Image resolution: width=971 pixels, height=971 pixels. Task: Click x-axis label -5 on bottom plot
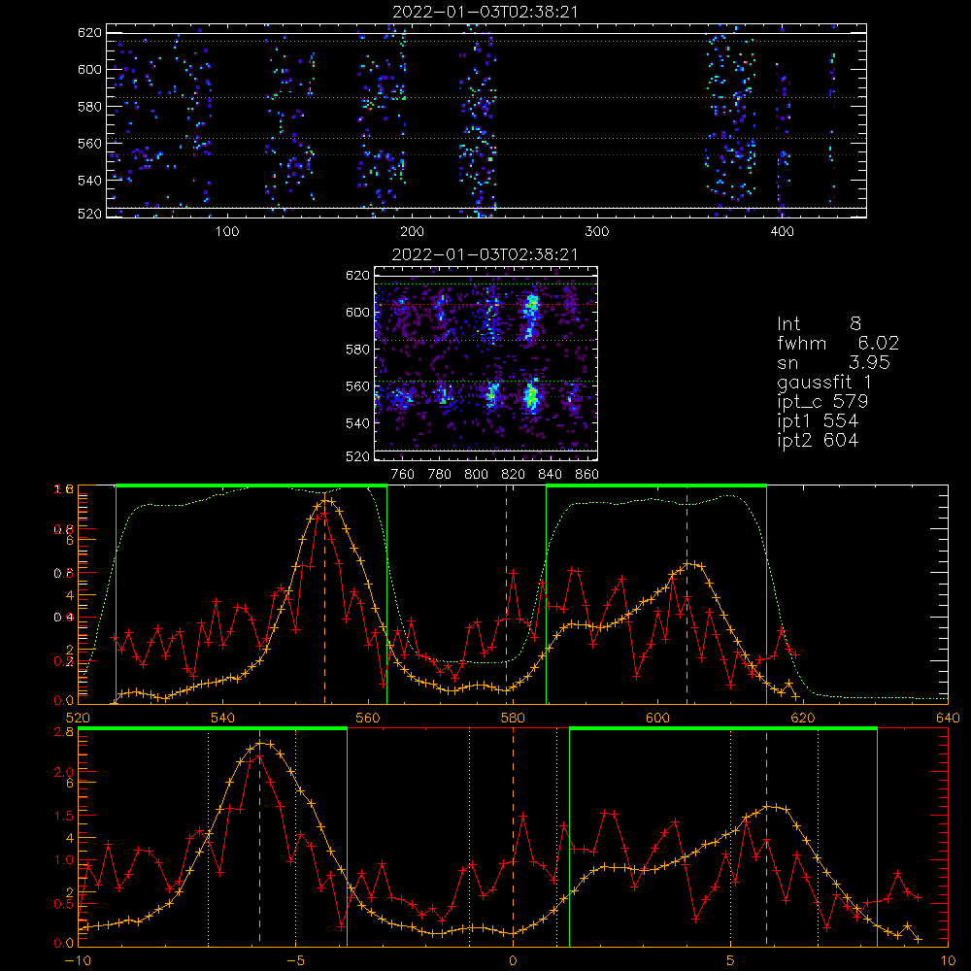tap(295, 960)
